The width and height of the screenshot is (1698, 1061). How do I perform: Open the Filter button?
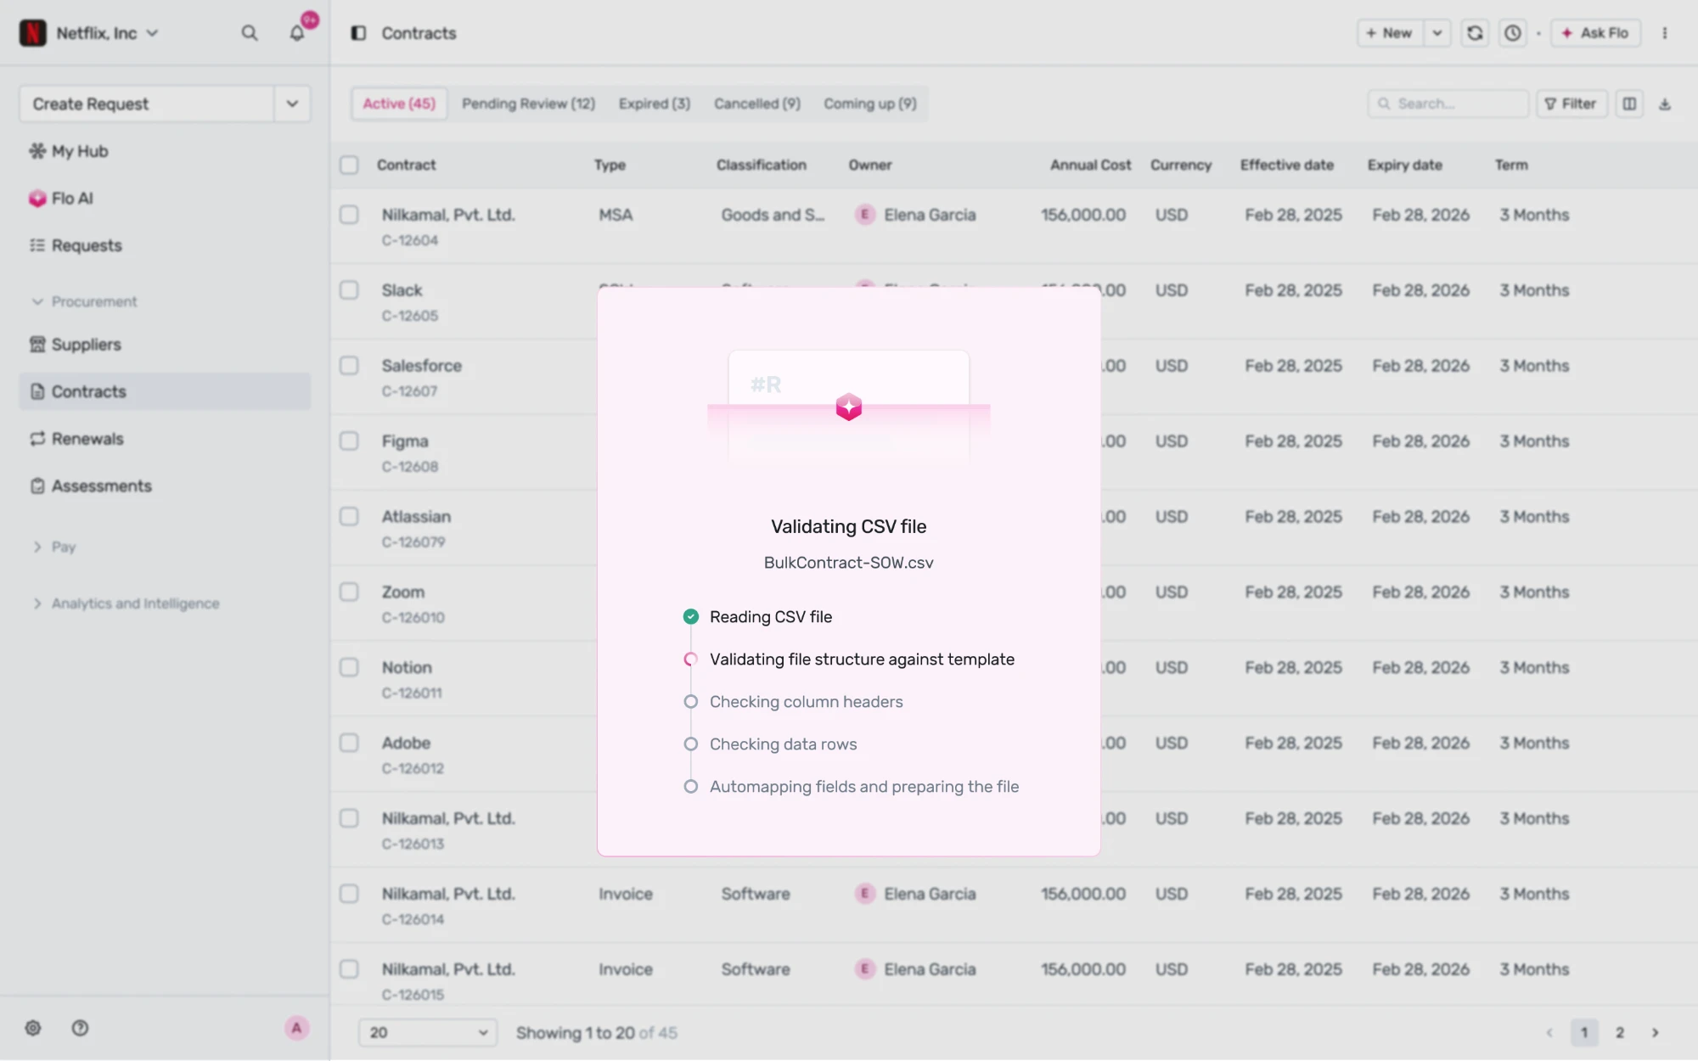pyautogui.click(x=1571, y=104)
